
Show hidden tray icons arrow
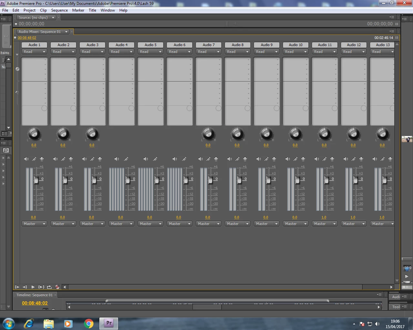pyautogui.click(x=354, y=324)
